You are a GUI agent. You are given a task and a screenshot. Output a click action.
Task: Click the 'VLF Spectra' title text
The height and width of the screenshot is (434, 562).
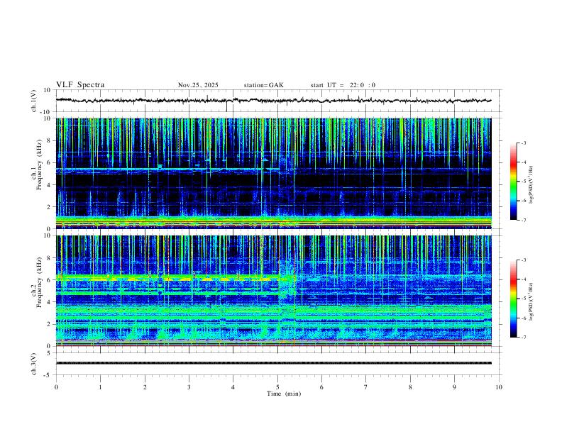point(80,85)
